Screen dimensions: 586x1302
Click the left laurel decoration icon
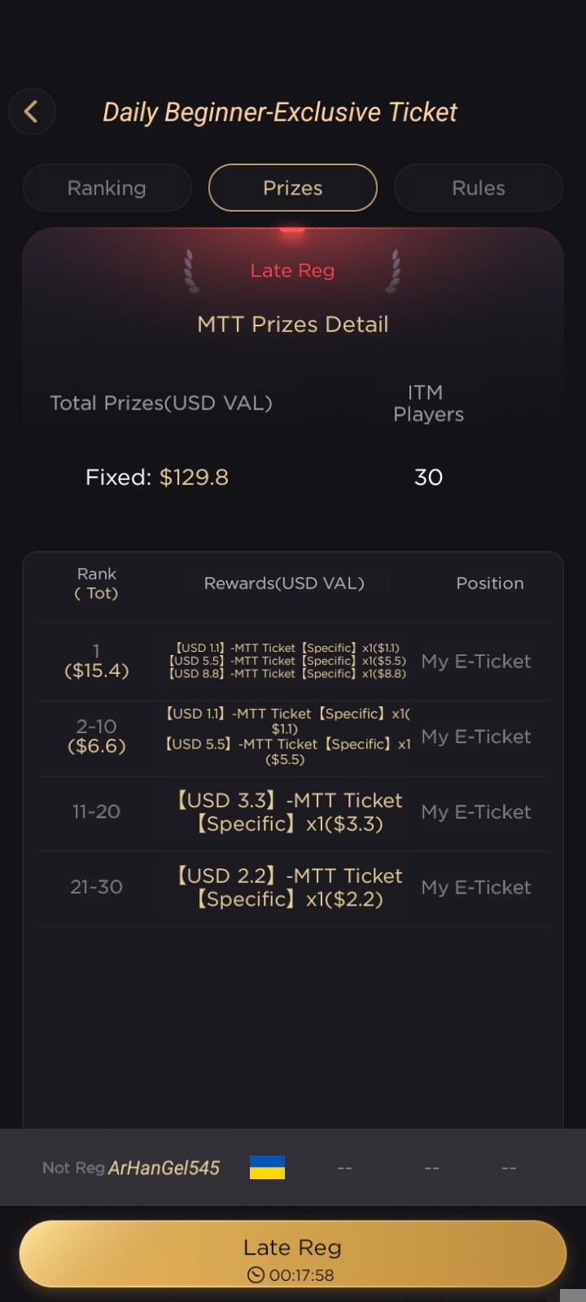point(190,271)
